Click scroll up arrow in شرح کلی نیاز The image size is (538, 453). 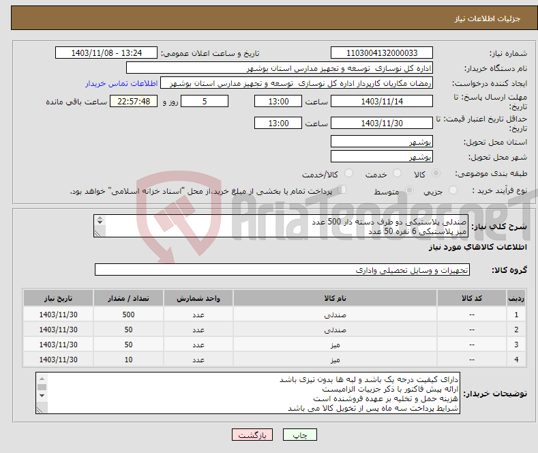tap(100, 218)
